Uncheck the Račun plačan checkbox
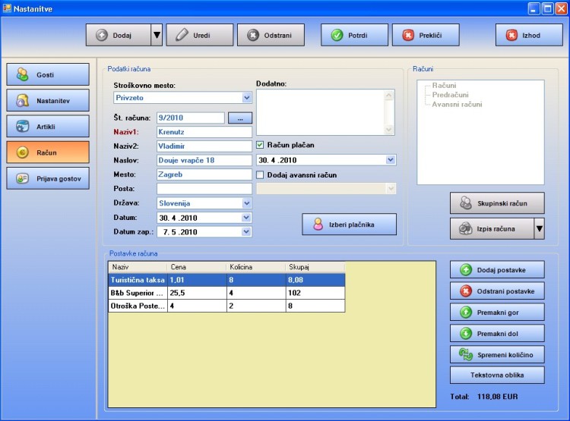 click(x=261, y=145)
